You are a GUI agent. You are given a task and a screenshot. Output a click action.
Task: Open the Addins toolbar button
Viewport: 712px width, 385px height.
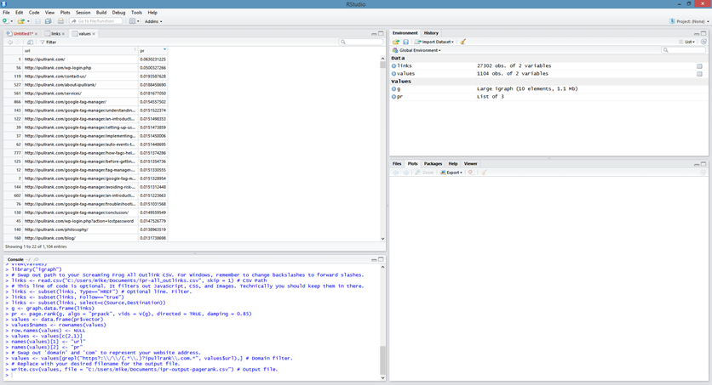pyautogui.click(x=154, y=21)
